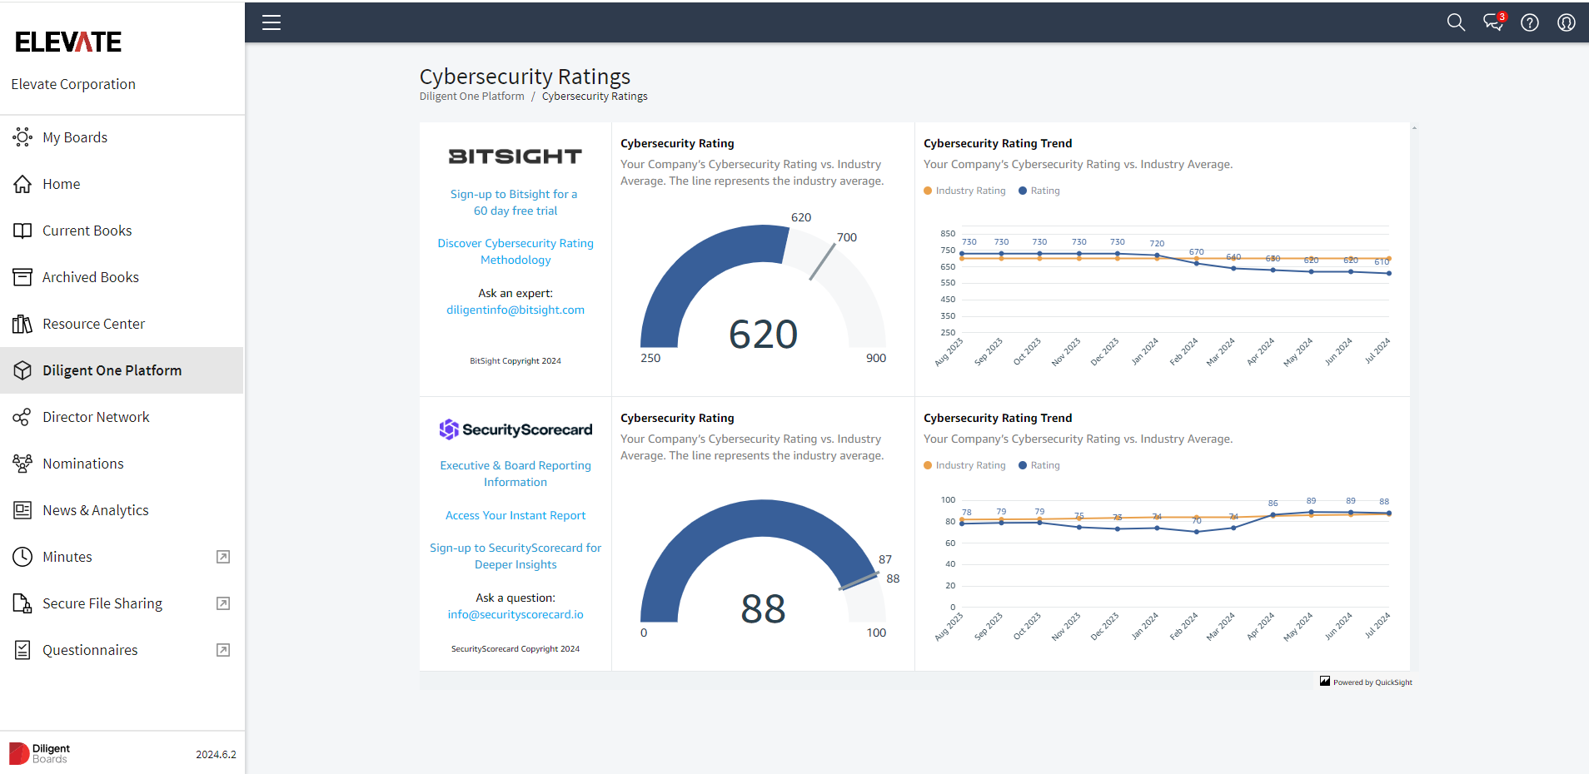The image size is (1589, 774).
Task: Click the Elevate Corporation name text
Action: 73,84
